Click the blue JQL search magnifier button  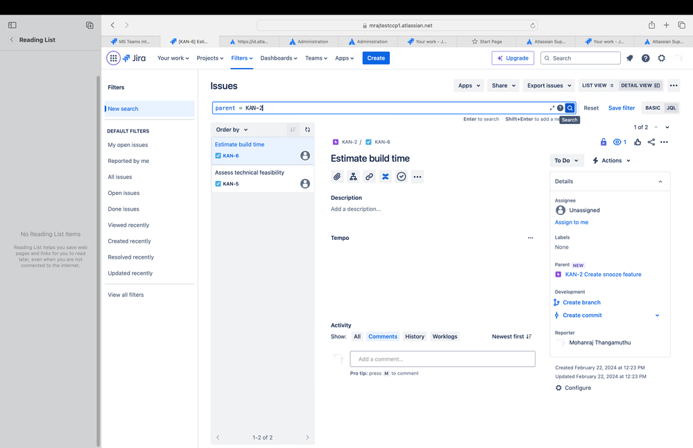[570, 107]
